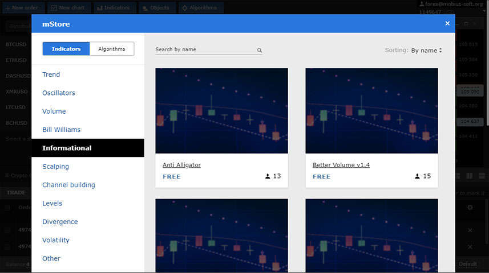Switch to the Algorithms tab

click(x=111, y=49)
